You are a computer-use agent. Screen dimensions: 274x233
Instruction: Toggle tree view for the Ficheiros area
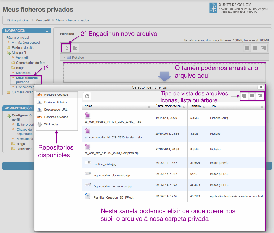pyautogui.click(x=263, y=48)
